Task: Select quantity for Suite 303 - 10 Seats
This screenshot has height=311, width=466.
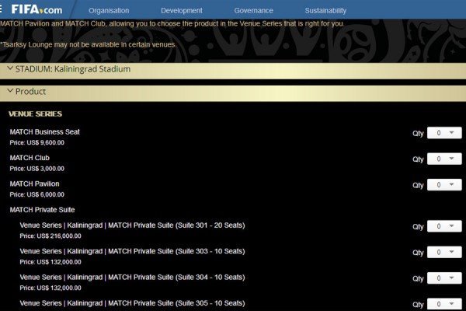Action: point(444,253)
